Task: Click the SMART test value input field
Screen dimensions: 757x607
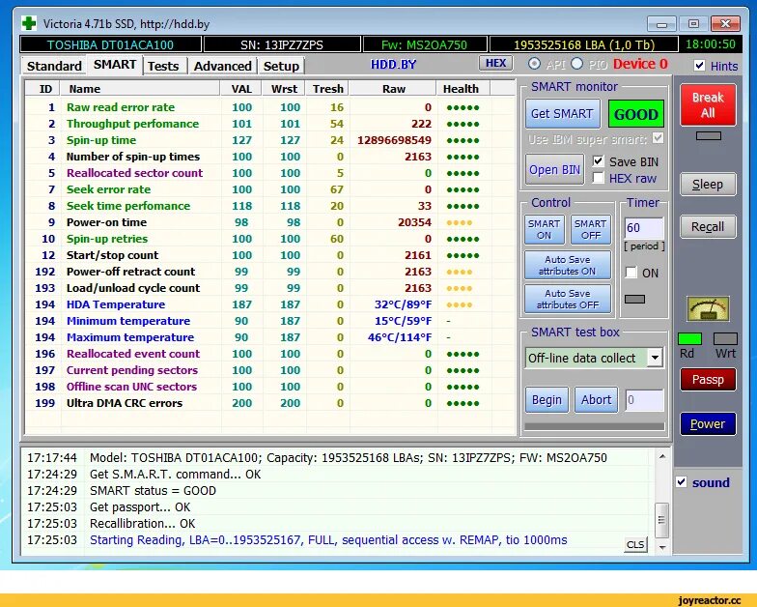Action: point(645,400)
